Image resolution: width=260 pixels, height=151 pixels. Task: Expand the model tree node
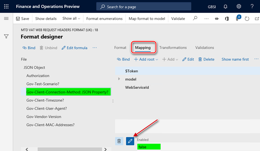point(119,79)
